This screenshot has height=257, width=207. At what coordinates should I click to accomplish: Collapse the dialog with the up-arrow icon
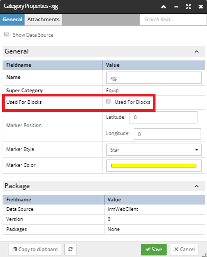pos(163,7)
